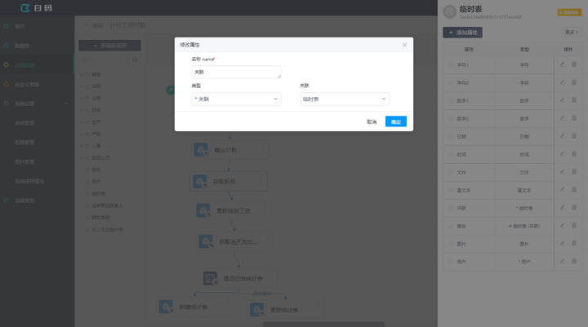
Task: Open the 获取职员 node's three-dot menu
Action: (x=262, y=177)
